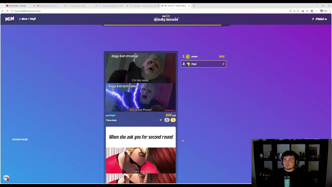The width and height of the screenshot is (332, 187).
Task: Close the GeoGuessr tab
Action: coord(158,6)
